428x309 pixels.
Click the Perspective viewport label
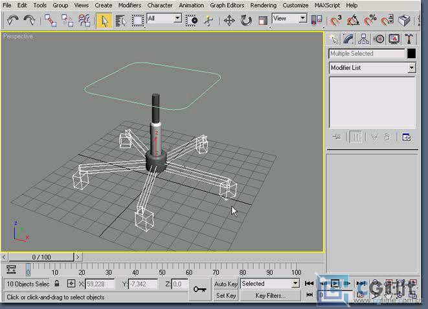[17, 36]
